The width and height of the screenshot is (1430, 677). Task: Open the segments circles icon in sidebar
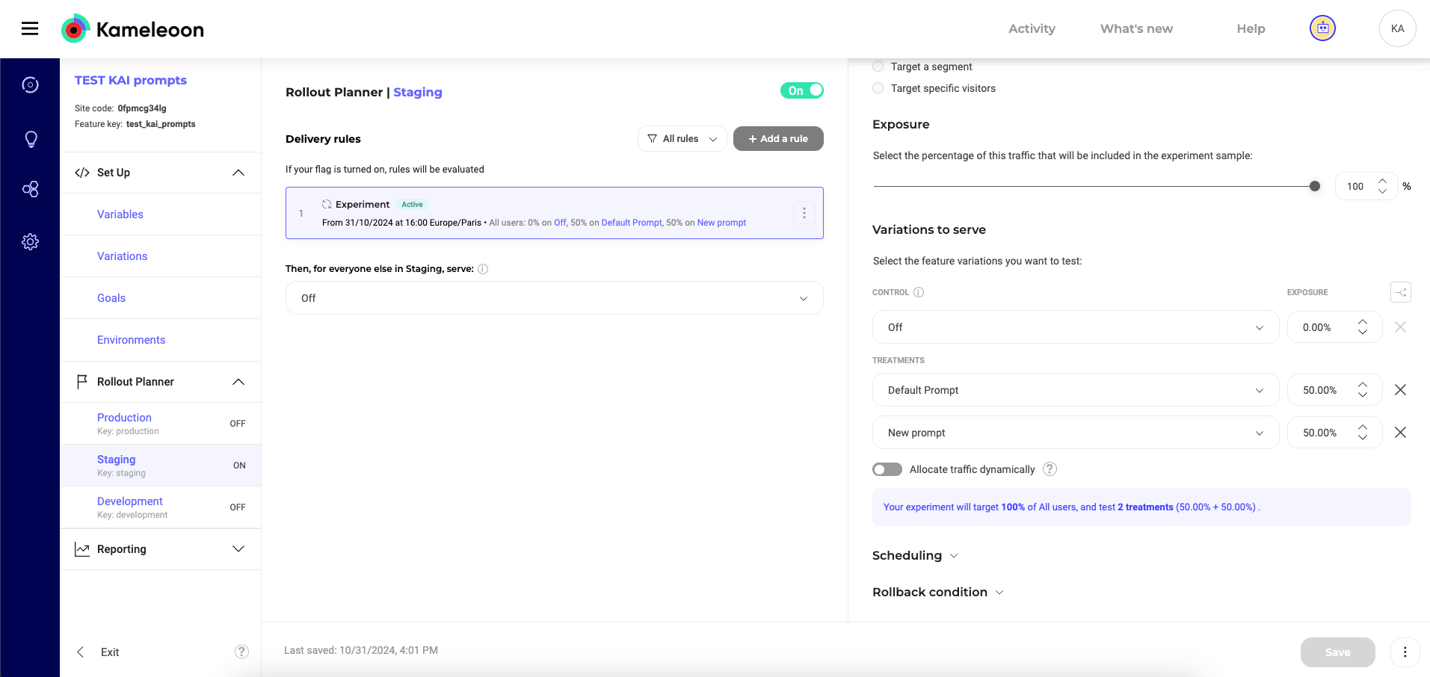(30, 189)
